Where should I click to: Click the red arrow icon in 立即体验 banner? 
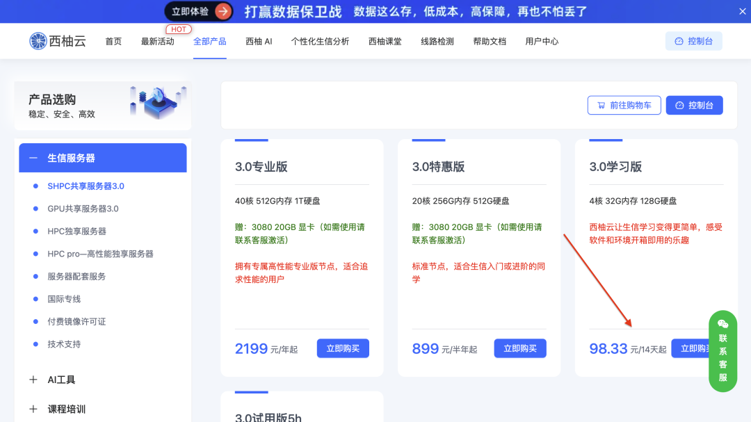223,12
